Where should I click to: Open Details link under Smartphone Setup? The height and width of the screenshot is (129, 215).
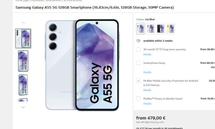click(147, 72)
